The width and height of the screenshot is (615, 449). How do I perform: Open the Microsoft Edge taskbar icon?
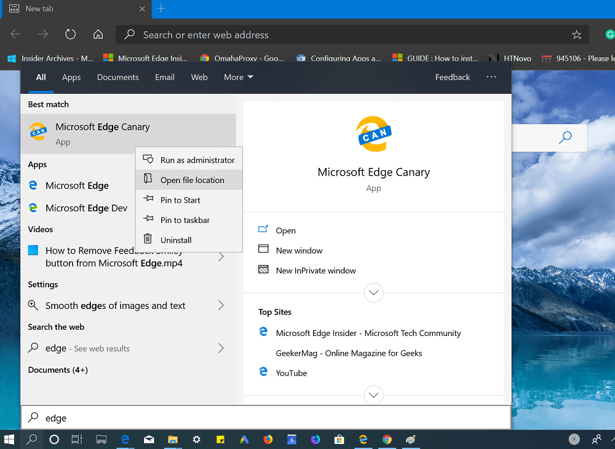[125, 439]
